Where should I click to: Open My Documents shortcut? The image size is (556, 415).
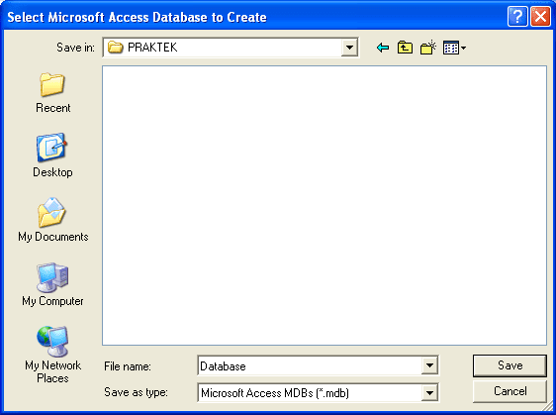52,220
